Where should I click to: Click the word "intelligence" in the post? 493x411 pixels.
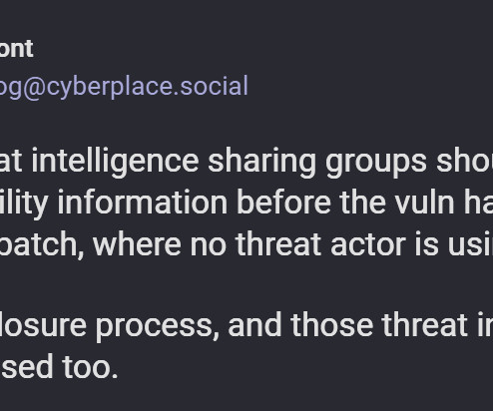point(115,162)
